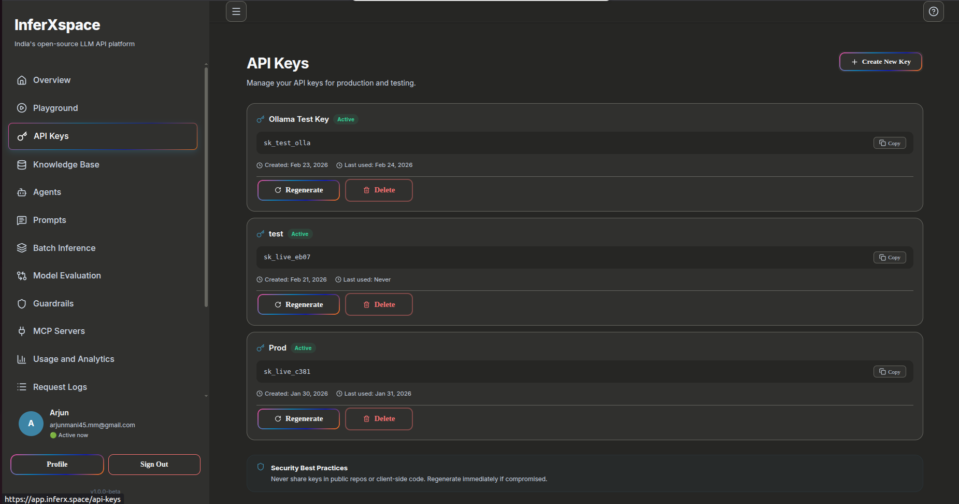Click the help icon in top right corner
959x504 pixels.
point(933,11)
